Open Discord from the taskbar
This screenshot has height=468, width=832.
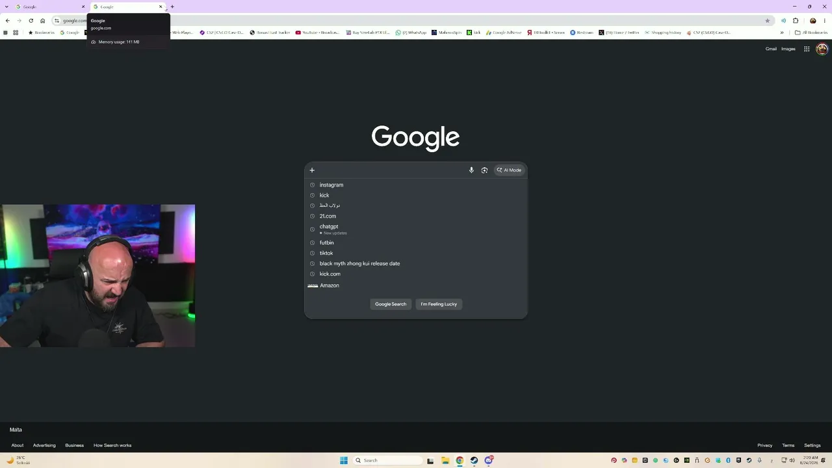click(x=489, y=460)
